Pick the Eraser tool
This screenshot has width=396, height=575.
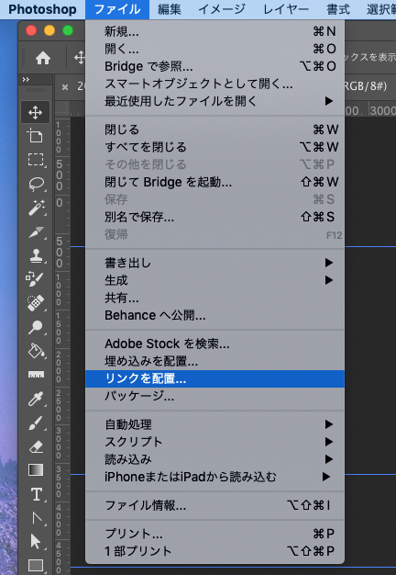[x=36, y=446]
